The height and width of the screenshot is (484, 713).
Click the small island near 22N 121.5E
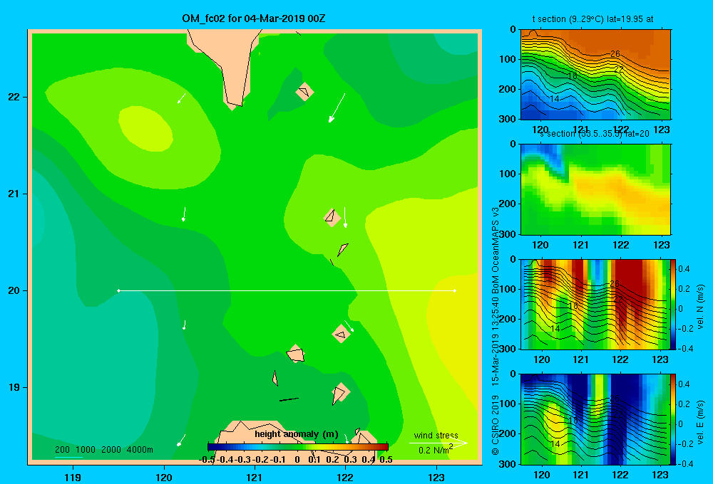click(304, 92)
